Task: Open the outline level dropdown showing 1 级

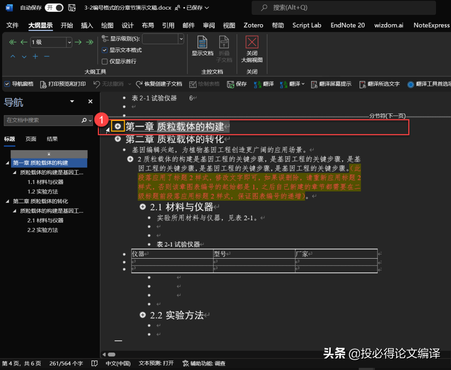Action: coord(69,42)
